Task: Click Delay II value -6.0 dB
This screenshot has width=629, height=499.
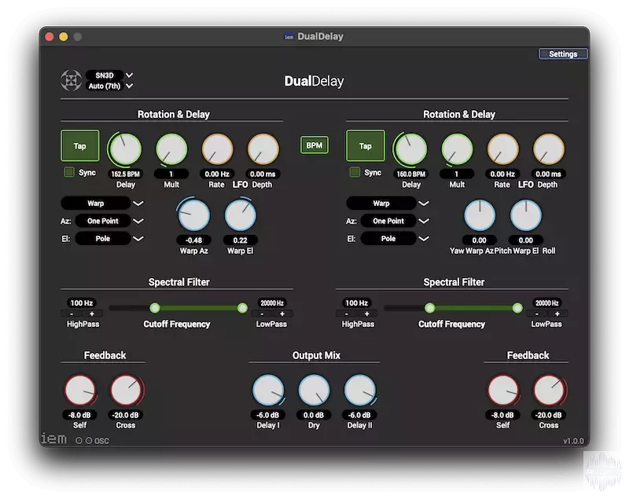Action: click(359, 415)
